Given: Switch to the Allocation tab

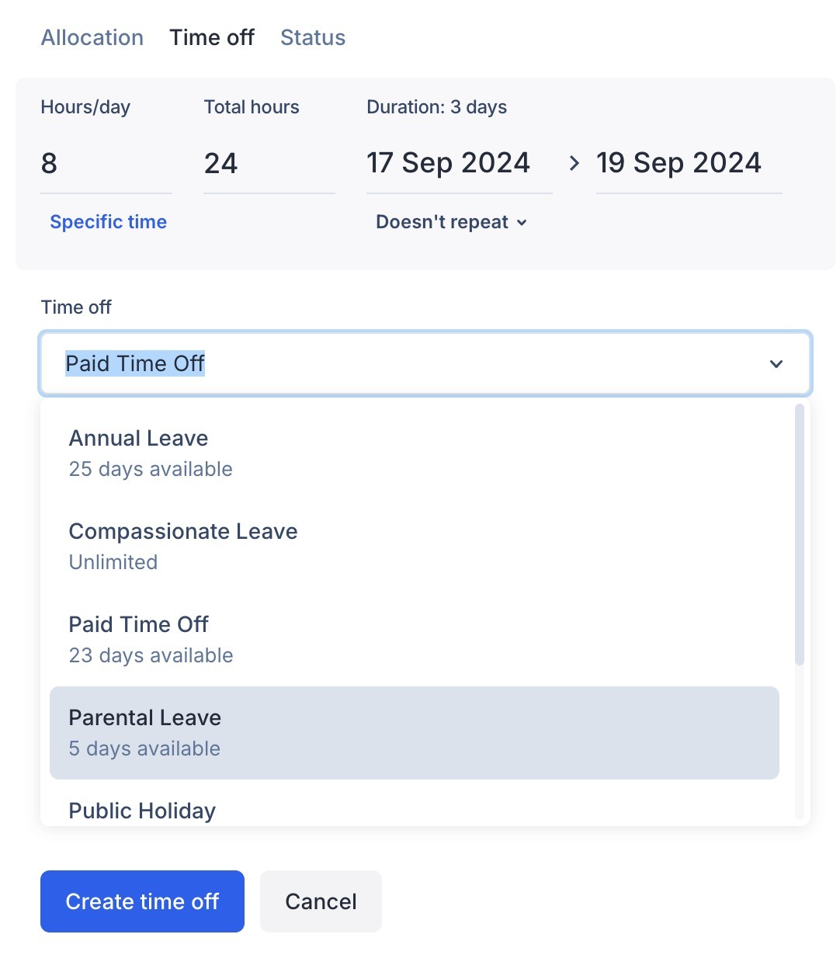Looking at the screenshot, I should point(92,37).
